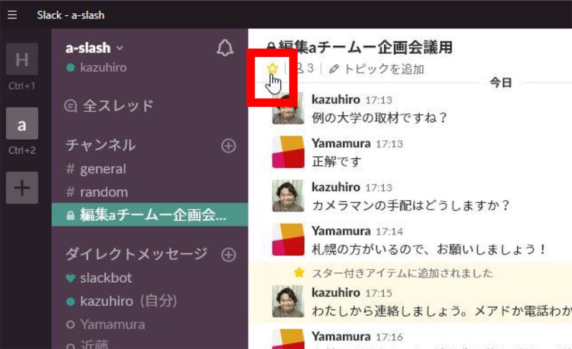This screenshot has width=572, height=349.
Task: Open kazuhiro's avatar beside わたしから連絡しましょう
Action: 288,301
